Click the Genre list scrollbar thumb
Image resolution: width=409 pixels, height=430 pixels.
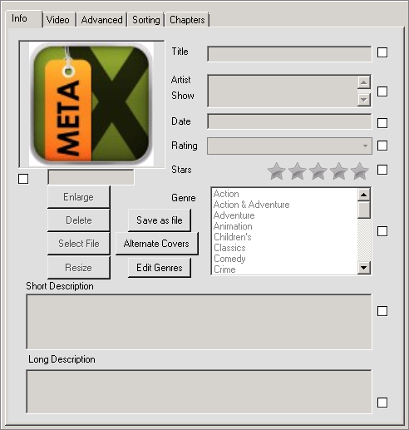364,210
